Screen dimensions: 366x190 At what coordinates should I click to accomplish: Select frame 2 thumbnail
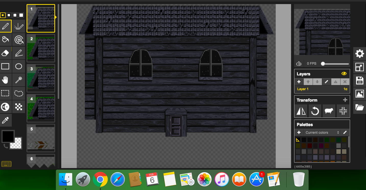41,48
